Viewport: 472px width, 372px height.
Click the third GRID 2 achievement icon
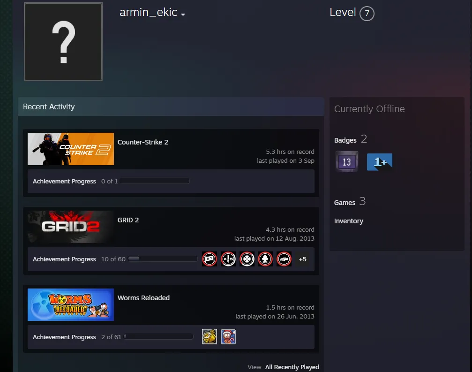pos(247,259)
